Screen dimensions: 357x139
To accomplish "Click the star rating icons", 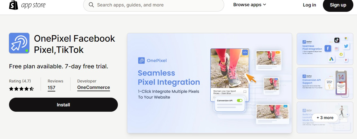I will click(x=21, y=89).
